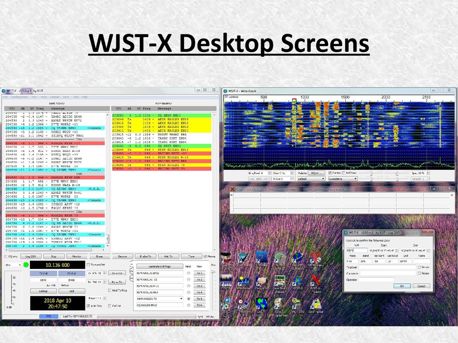Click the JTAlertX red X title icon
458x343 pixels.
[233, 189]
